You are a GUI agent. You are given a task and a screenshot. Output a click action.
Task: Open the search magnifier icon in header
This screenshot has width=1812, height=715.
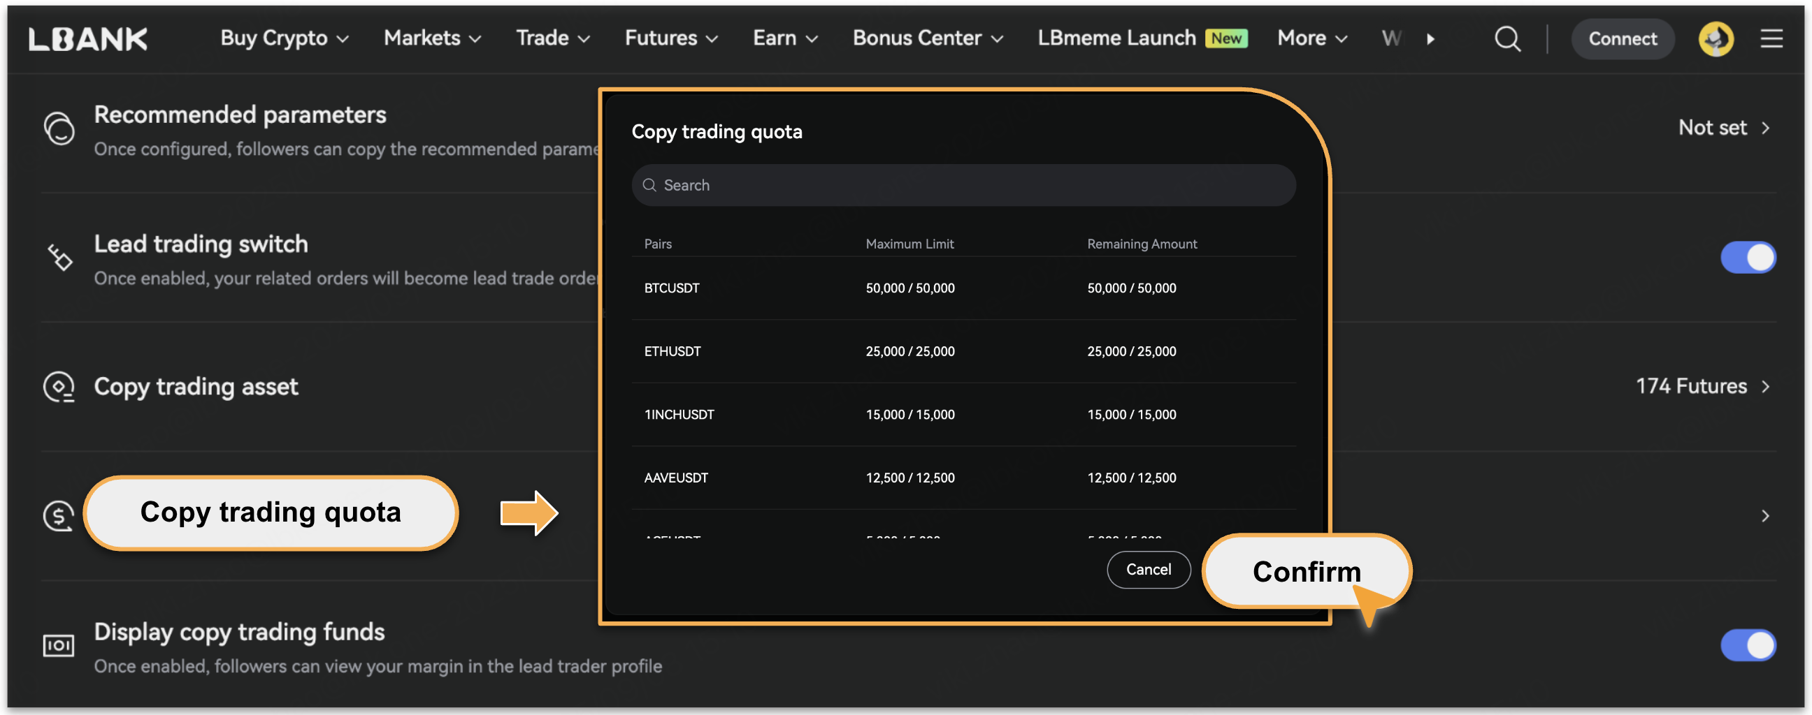point(1507,38)
